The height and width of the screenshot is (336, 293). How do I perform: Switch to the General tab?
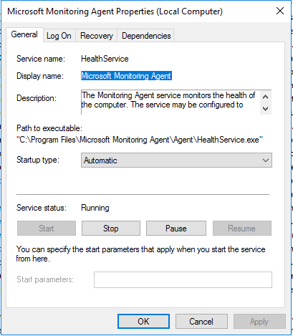[x=24, y=34]
